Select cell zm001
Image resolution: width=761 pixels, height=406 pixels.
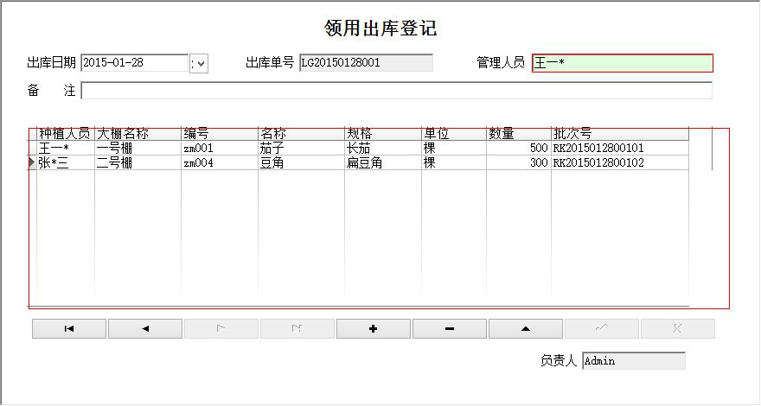pyautogui.click(x=220, y=148)
